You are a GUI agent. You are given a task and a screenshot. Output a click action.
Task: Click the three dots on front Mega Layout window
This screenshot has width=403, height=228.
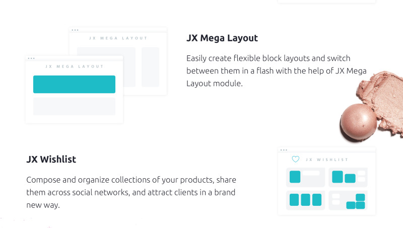coord(31,58)
